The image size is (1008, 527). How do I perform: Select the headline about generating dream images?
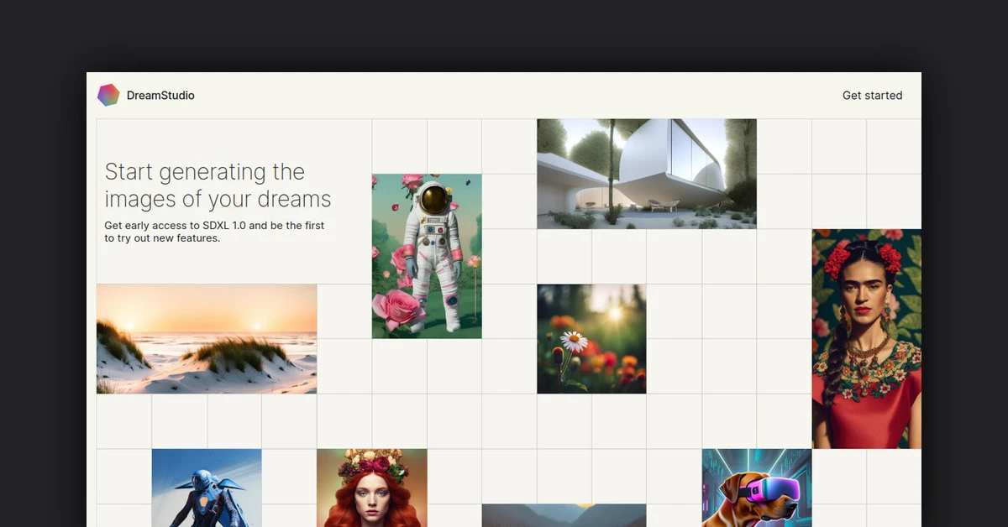click(218, 185)
